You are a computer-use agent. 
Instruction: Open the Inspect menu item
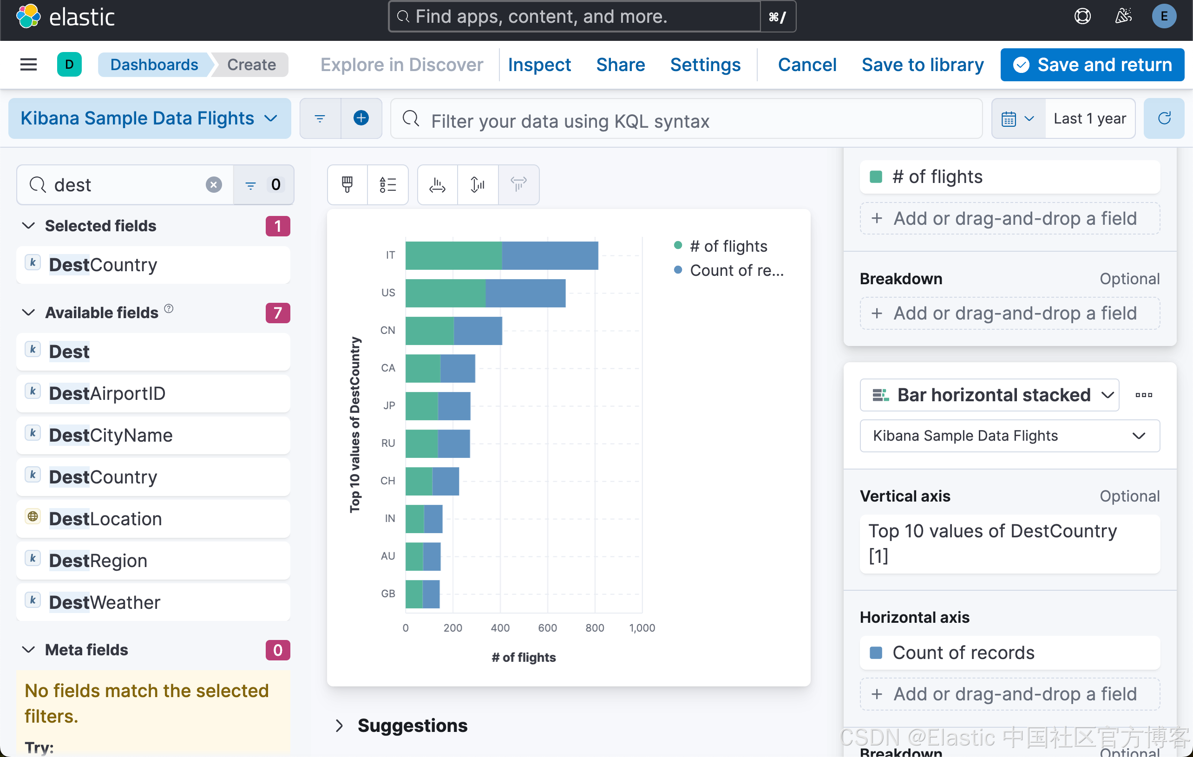(539, 65)
